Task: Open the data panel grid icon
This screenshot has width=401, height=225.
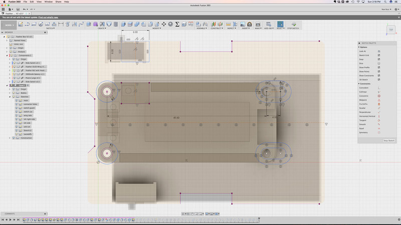Action: [x=4, y=9]
